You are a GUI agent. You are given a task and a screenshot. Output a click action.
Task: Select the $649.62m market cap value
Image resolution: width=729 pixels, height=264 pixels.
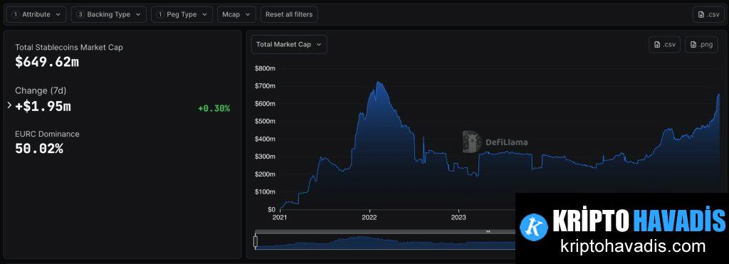(x=47, y=62)
